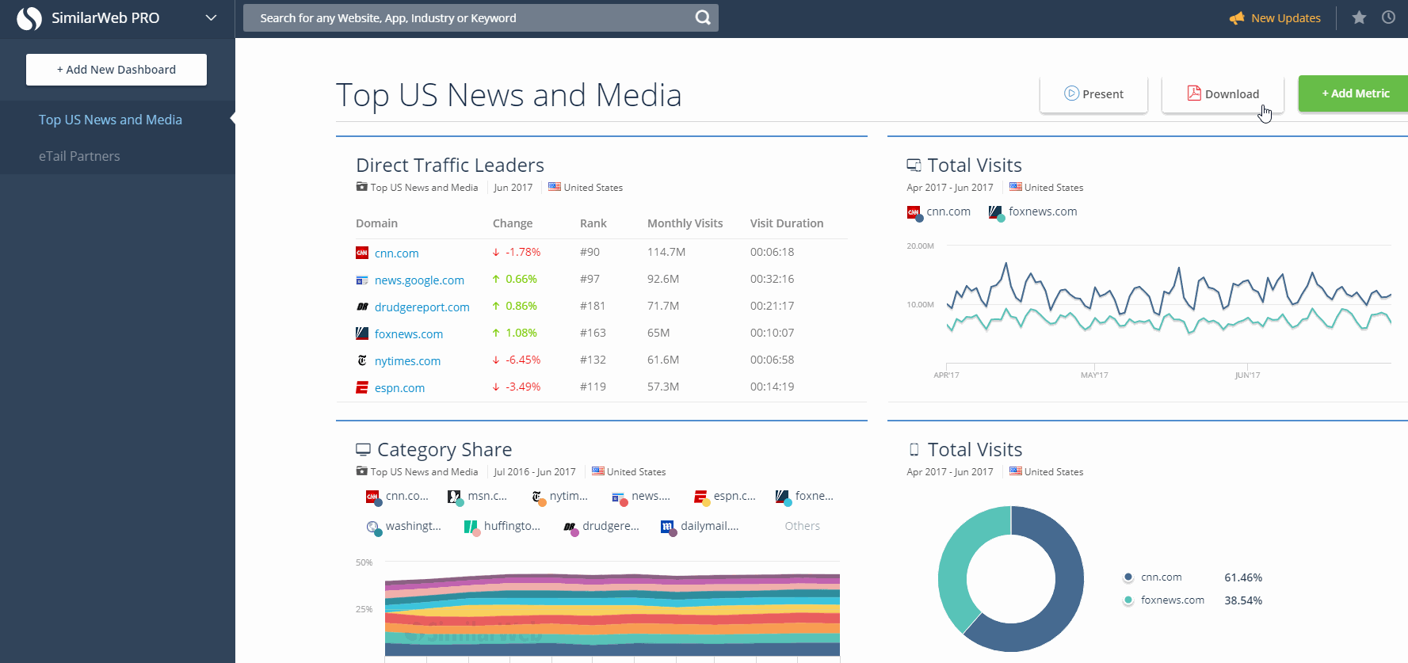Screen dimensions: 1408x663
Task: Toggle nytim... in Category Share legend
Action: coord(560,497)
